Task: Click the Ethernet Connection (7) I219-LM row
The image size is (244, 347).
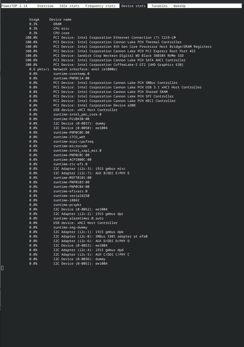Action: pos(114,38)
